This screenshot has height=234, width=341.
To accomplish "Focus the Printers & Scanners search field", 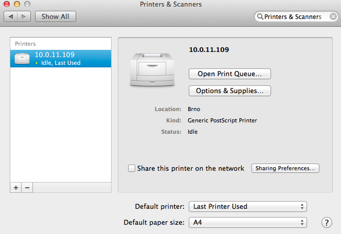I will (x=293, y=17).
